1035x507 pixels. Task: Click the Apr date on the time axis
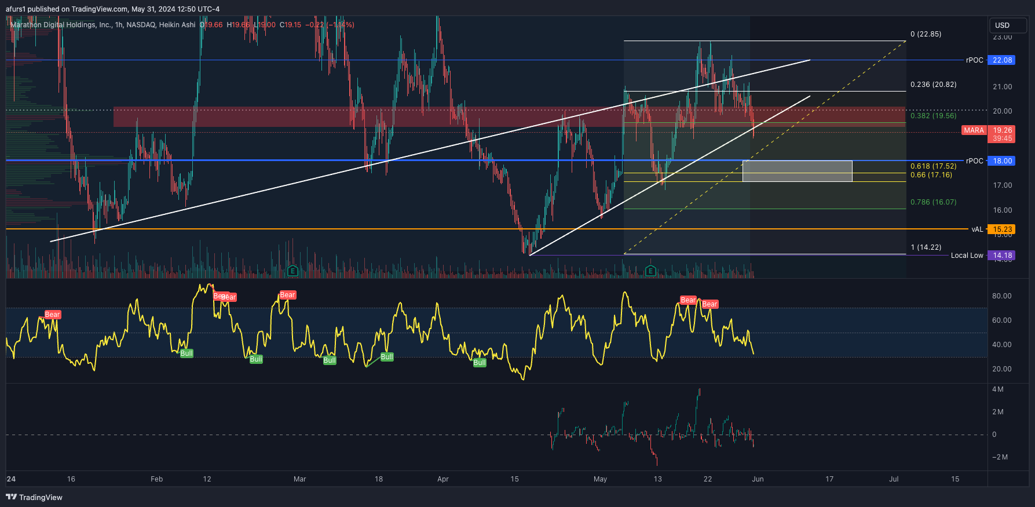pyautogui.click(x=443, y=479)
